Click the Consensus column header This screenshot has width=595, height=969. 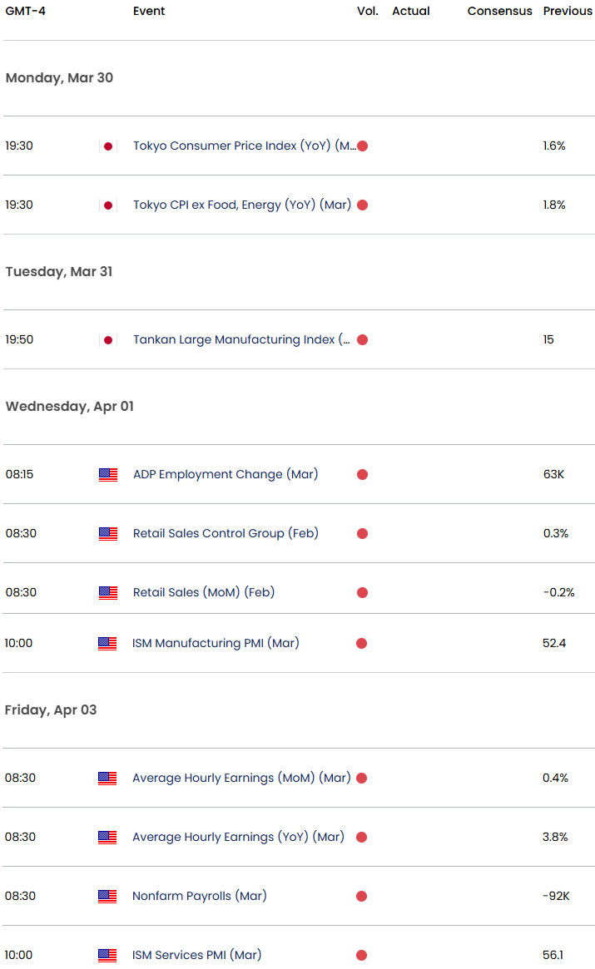[499, 11]
